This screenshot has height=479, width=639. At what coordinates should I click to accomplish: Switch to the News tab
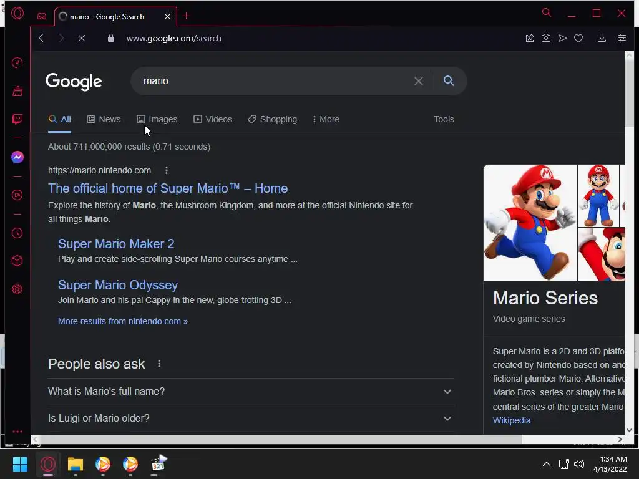104,119
